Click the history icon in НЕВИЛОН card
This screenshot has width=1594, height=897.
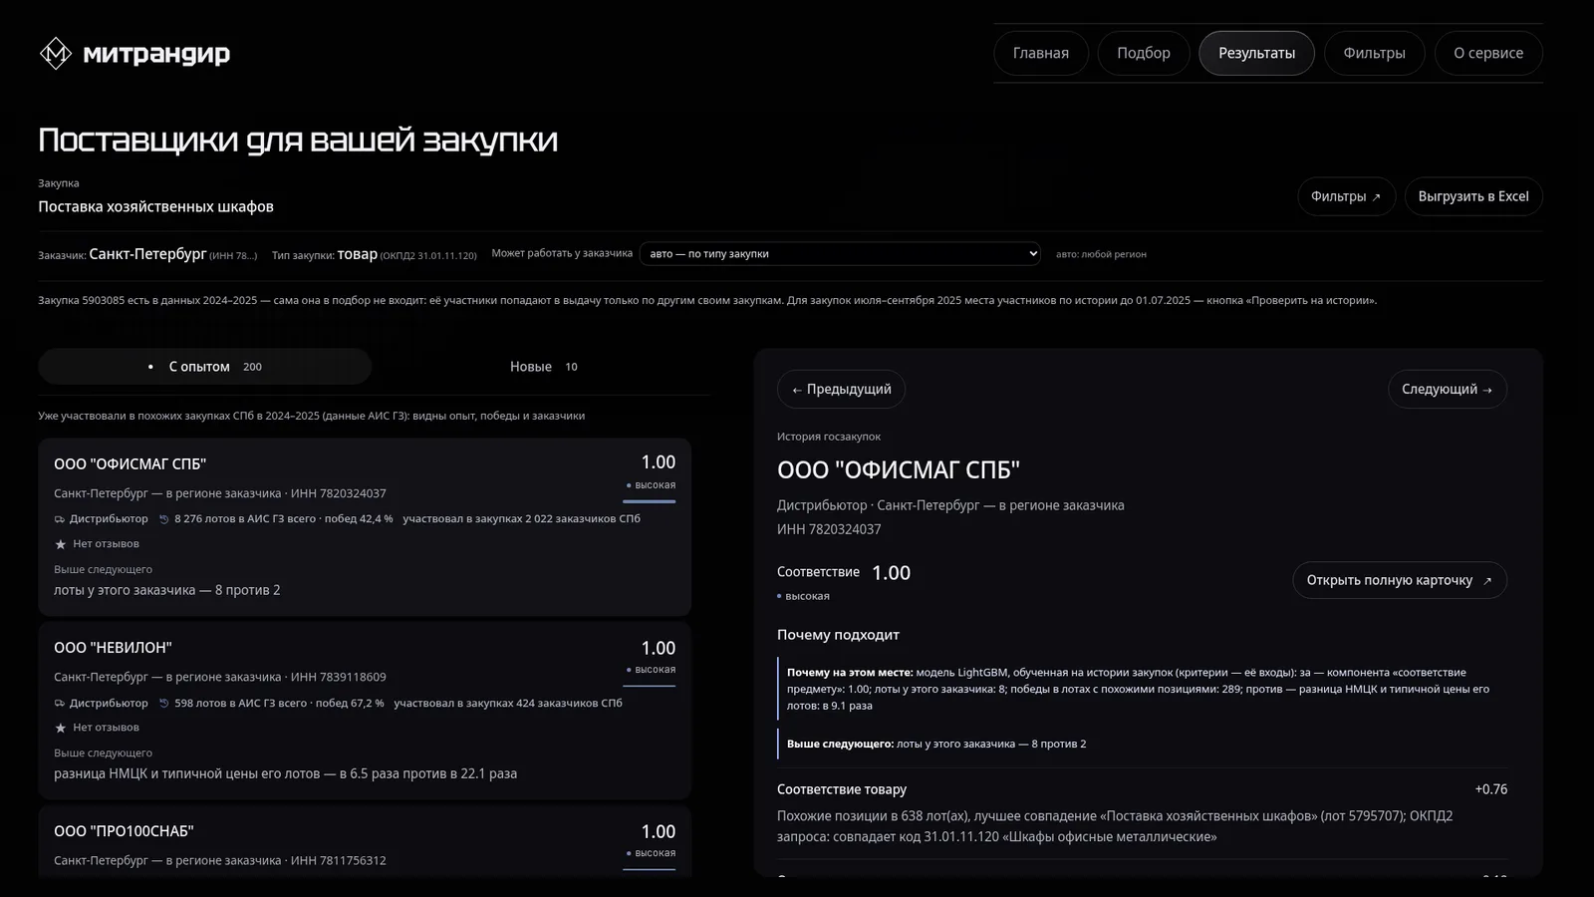coord(164,704)
